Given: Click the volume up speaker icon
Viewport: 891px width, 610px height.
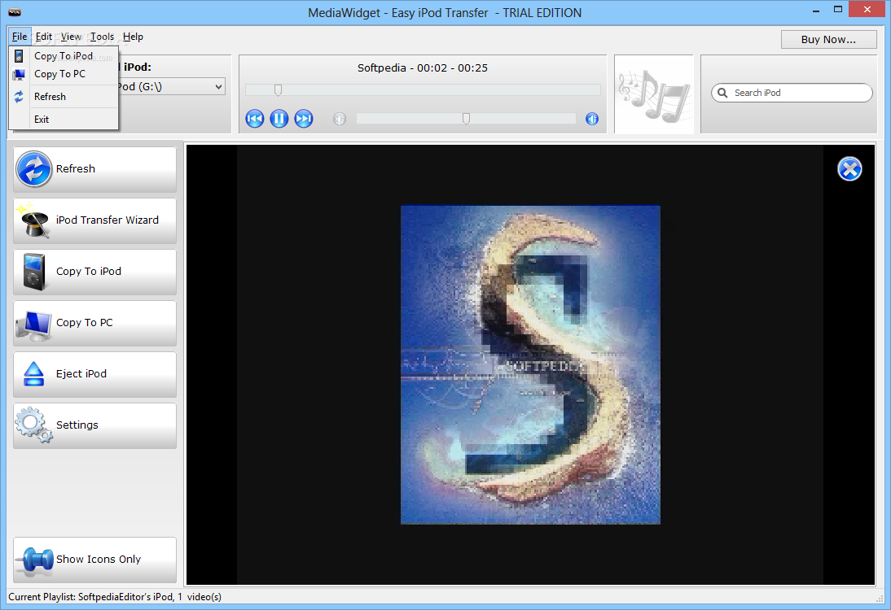Looking at the screenshot, I should point(592,119).
